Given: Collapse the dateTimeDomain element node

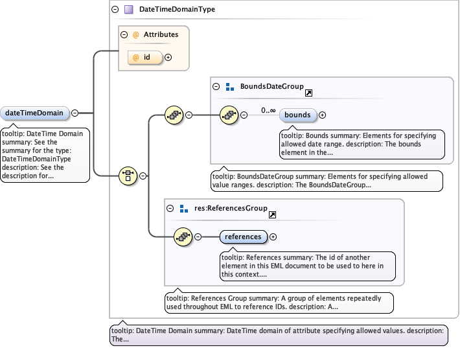Looking at the screenshot, I should tap(75, 113).
